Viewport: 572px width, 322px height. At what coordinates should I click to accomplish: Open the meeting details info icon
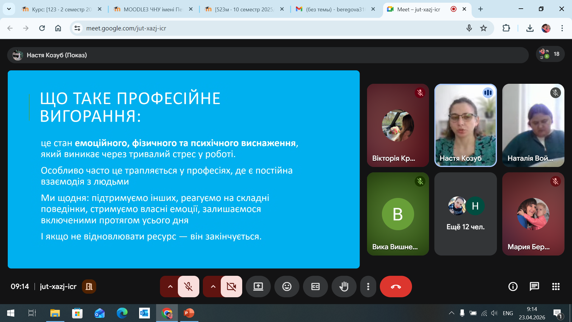(513, 287)
